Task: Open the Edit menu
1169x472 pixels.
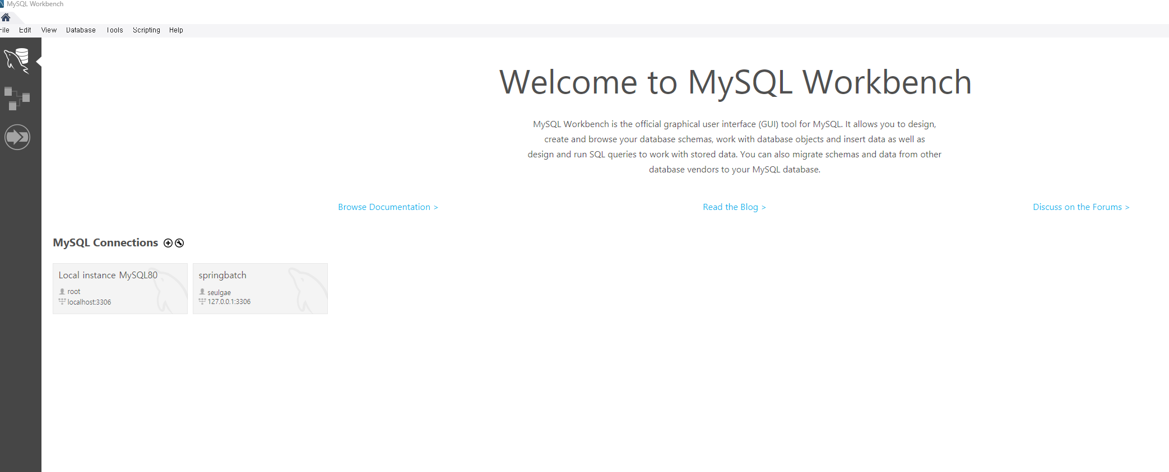Action: pyautogui.click(x=25, y=30)
